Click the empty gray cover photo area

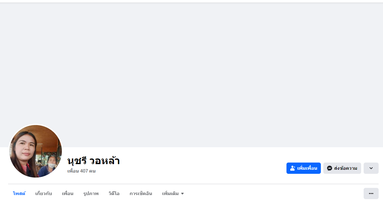pyautogui.click(x=191, y=72)
